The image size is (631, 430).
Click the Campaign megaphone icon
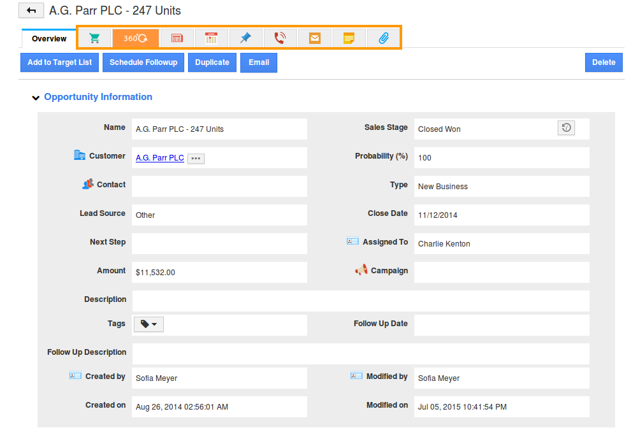tap(361, 269)
